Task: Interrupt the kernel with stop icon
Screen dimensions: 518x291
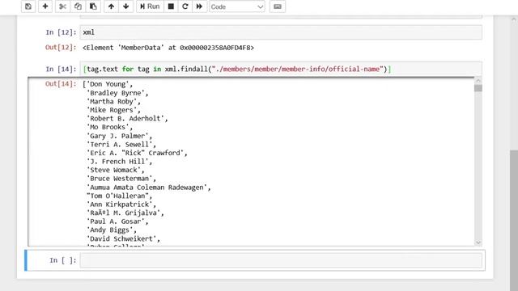Action: (x=171, y=6)
